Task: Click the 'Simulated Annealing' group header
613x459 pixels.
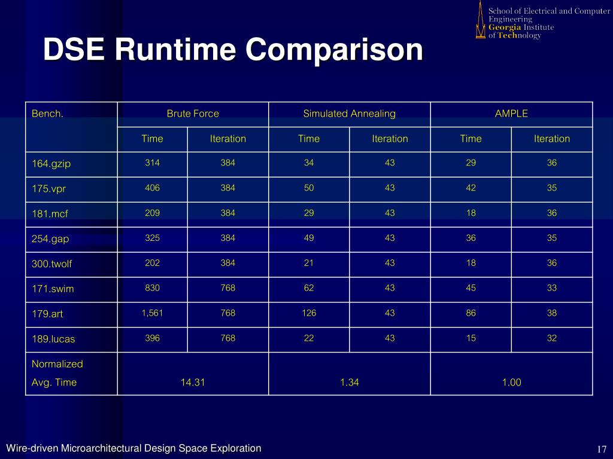Action: click(x=350, y=114)
